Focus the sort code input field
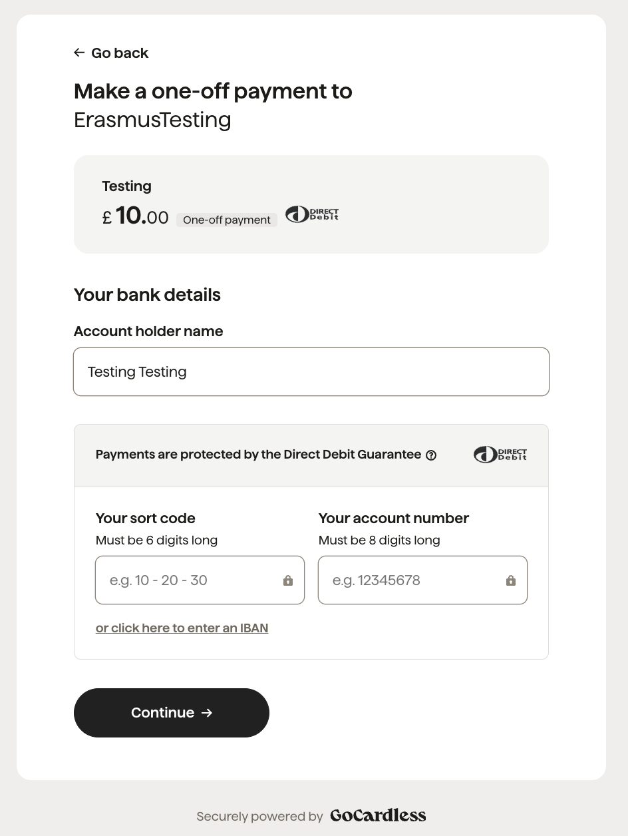 tap(200, 580)
